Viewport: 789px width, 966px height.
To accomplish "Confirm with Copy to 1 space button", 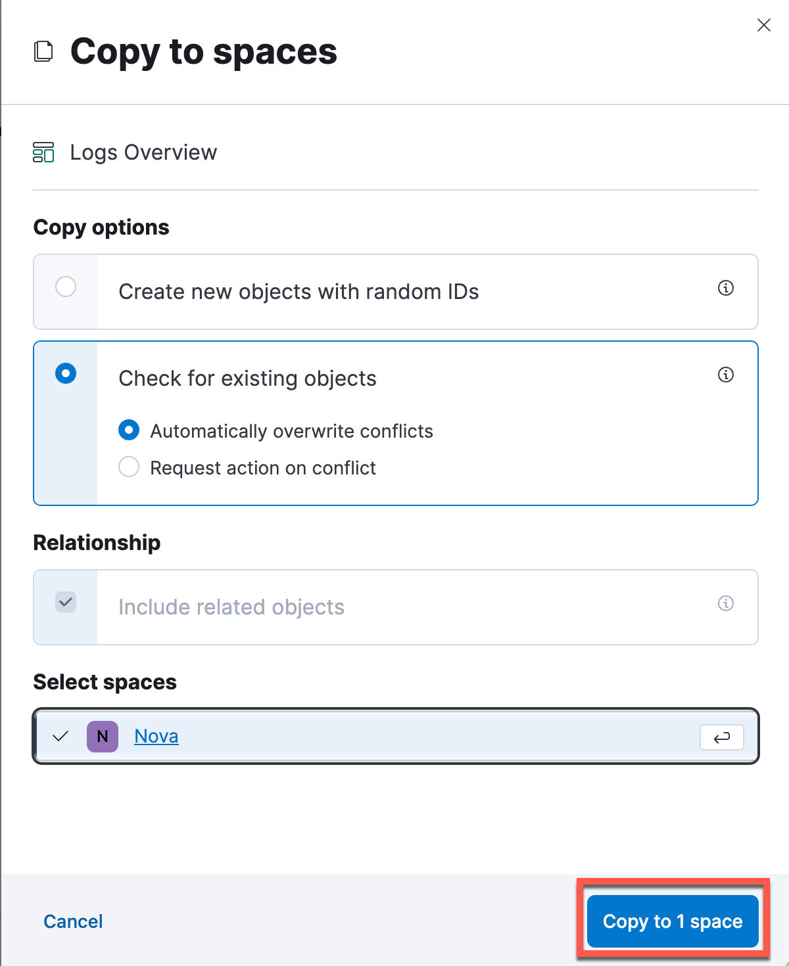I will click(673, 921).
